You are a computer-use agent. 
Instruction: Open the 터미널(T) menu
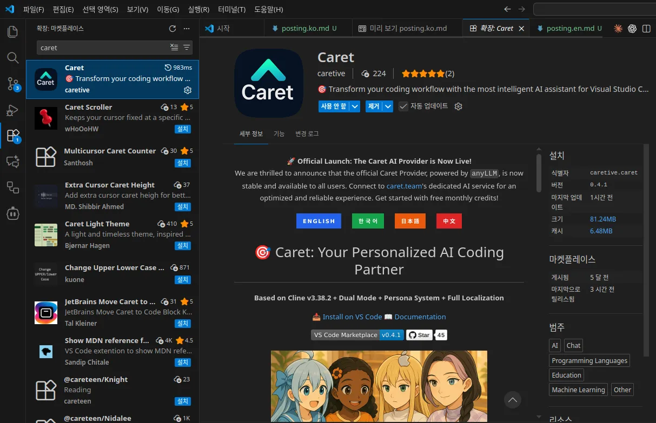point(231,9)
